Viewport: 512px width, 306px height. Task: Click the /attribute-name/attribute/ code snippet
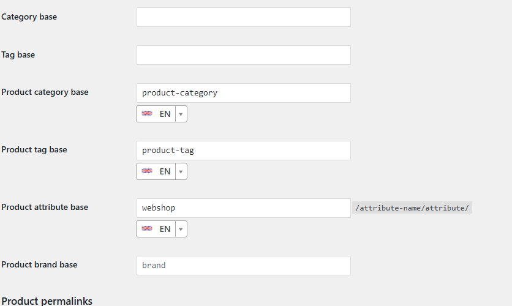click(x=412, y=208)
